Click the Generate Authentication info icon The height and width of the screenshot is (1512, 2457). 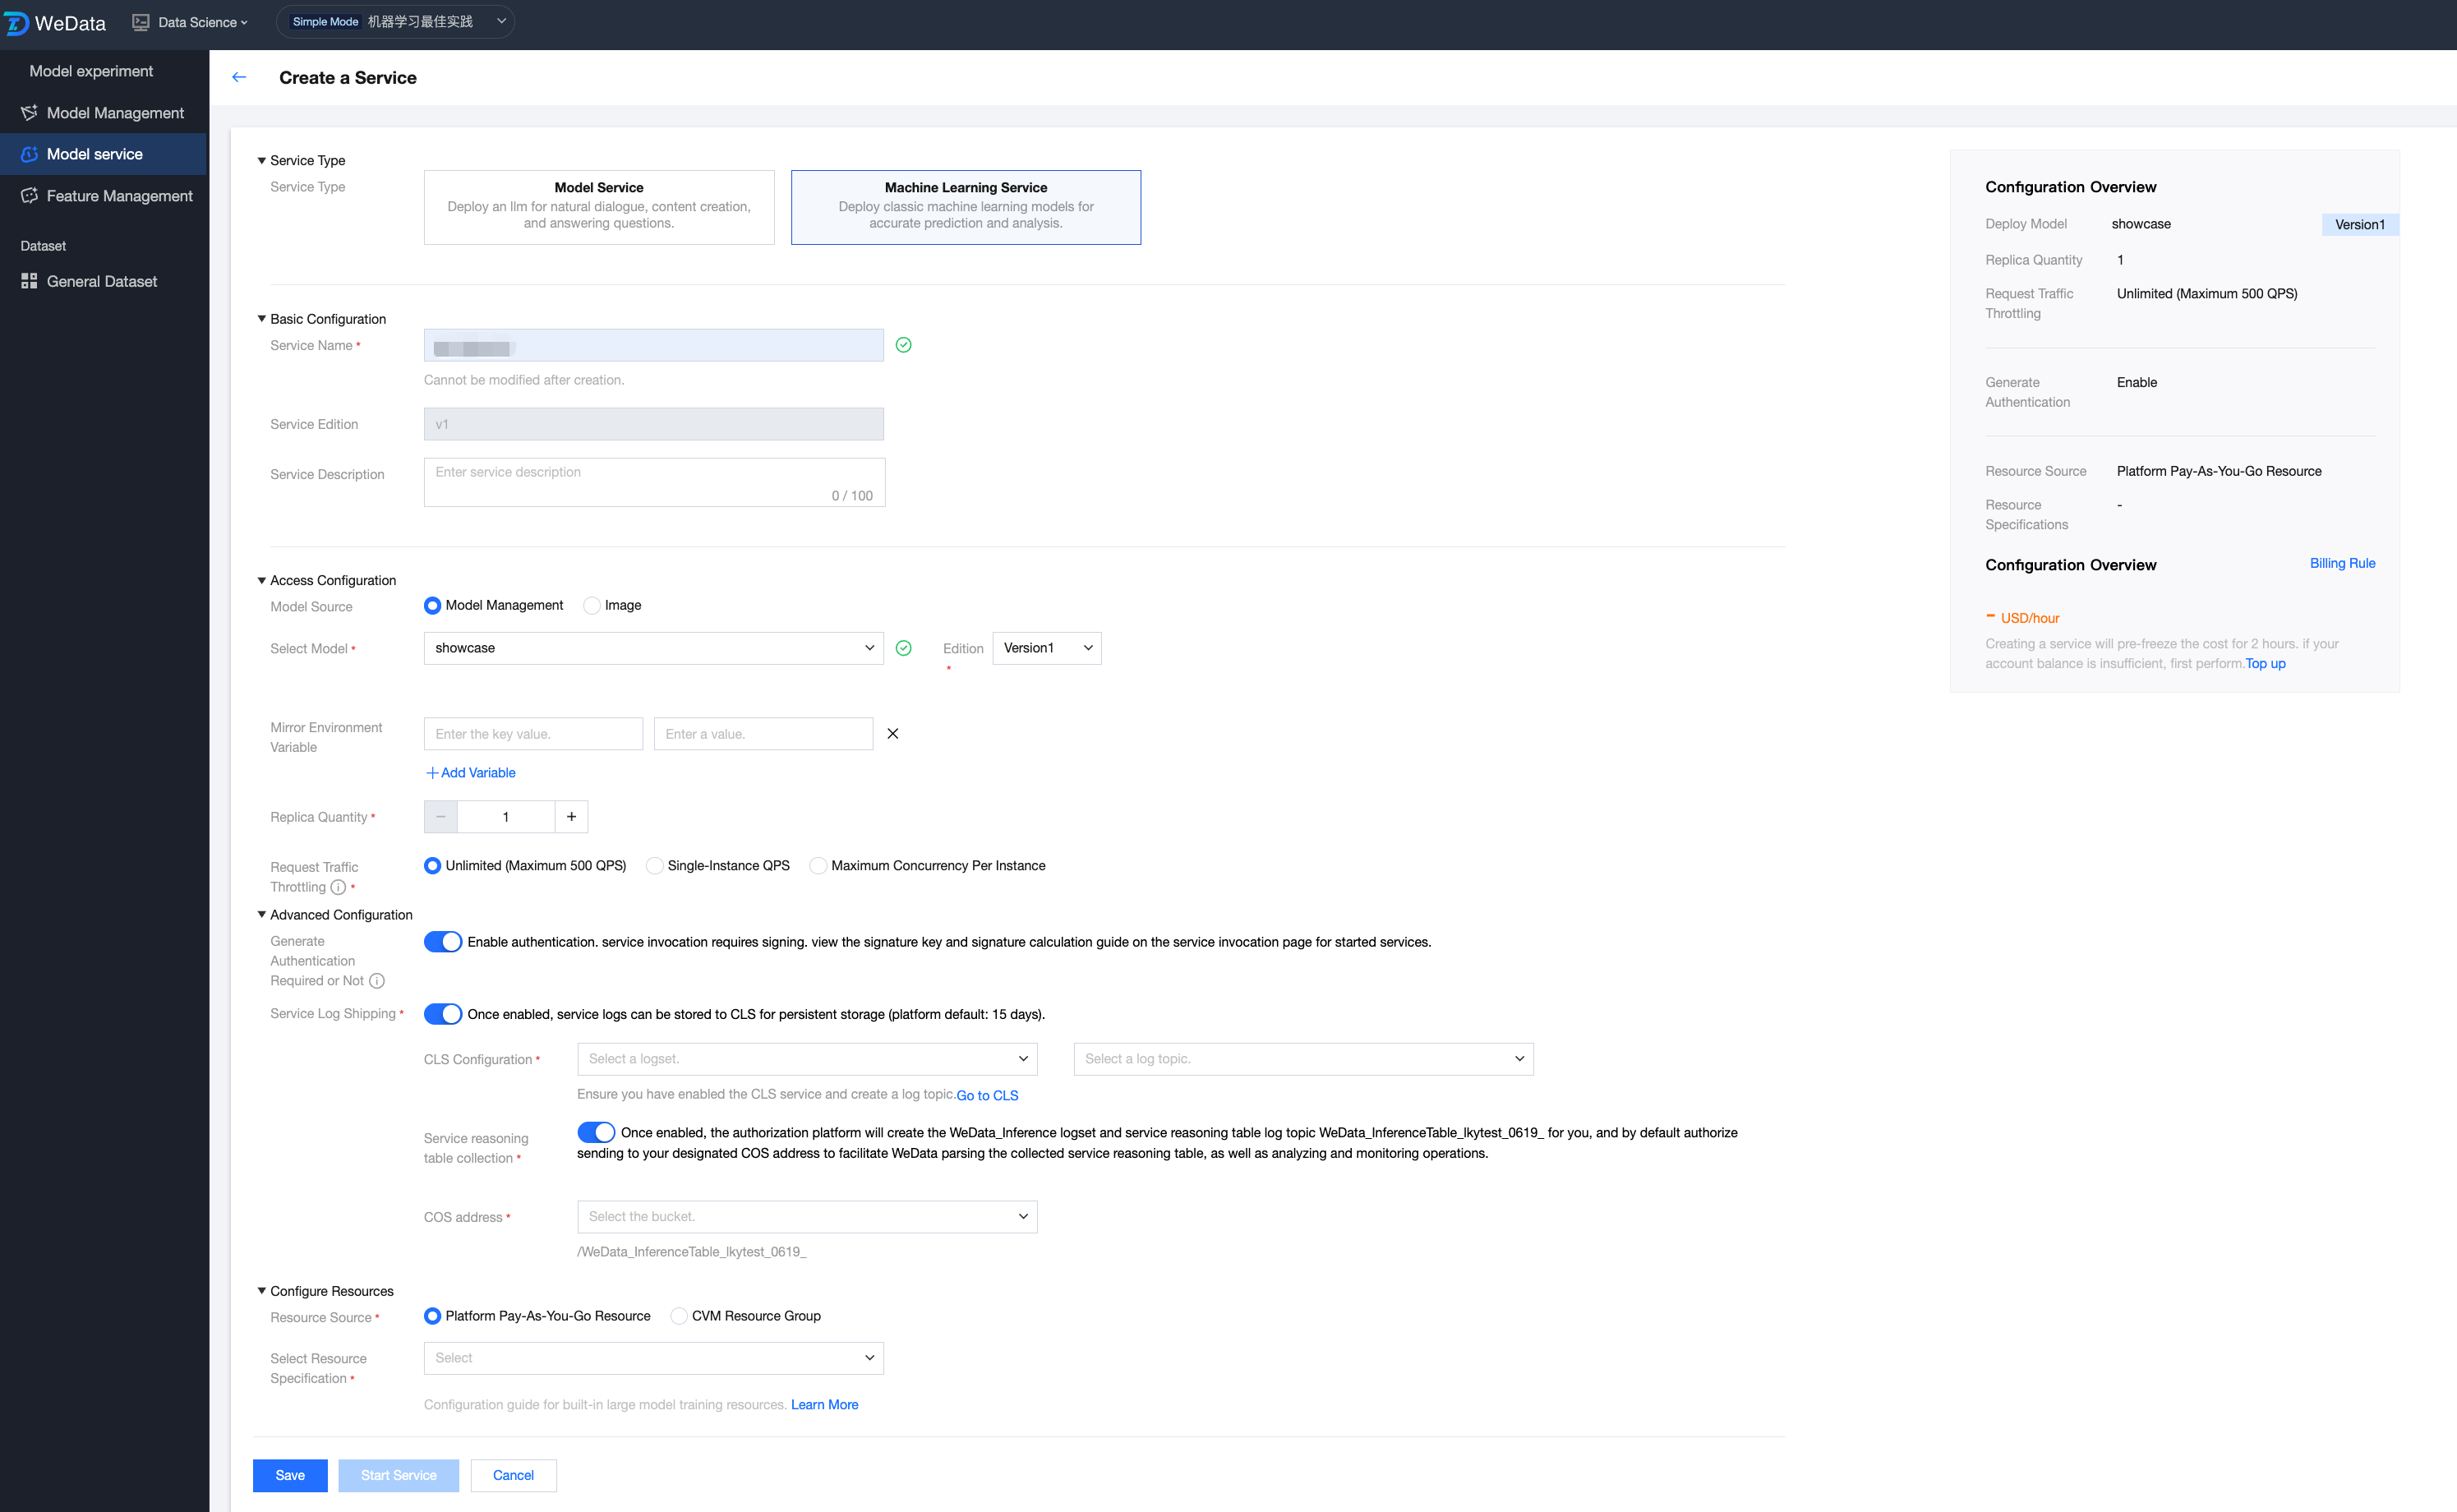pyautogui.click(x=377, y=981)
